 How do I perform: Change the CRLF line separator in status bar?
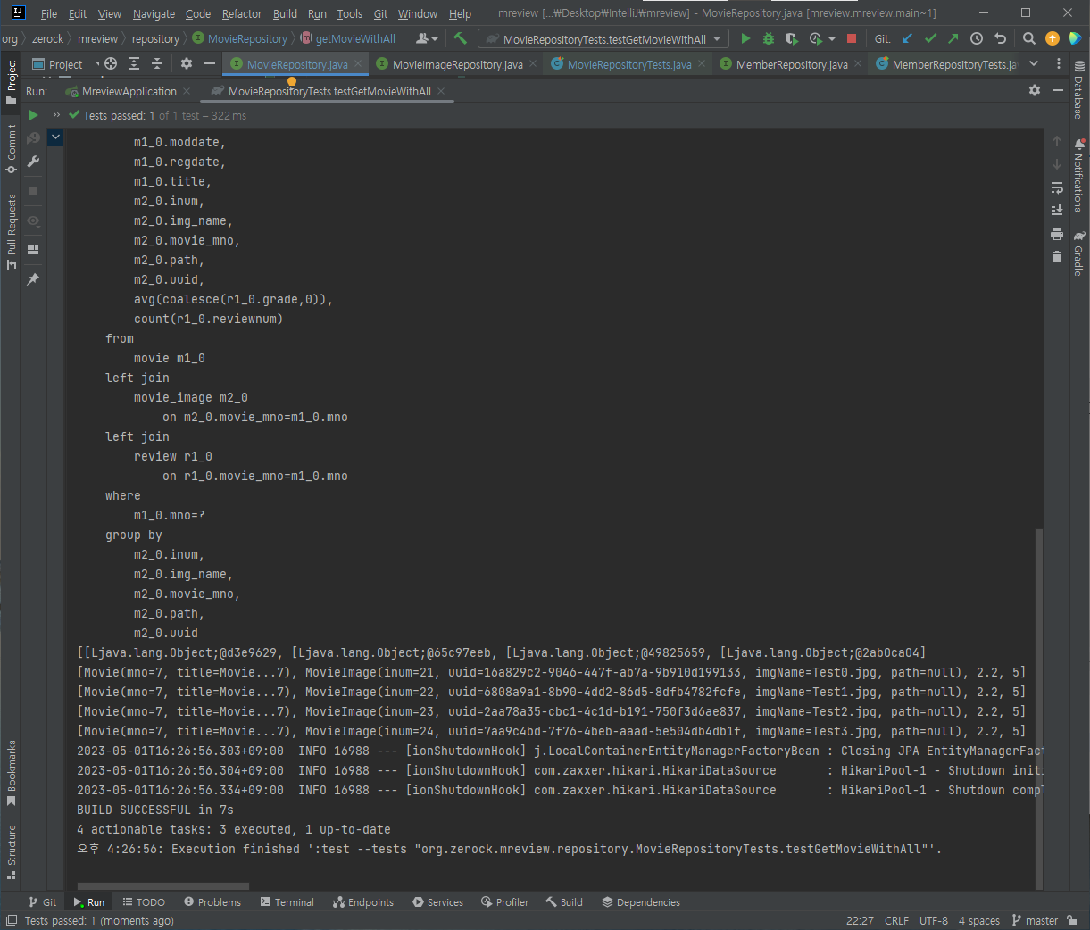click(x=896, y=920)
